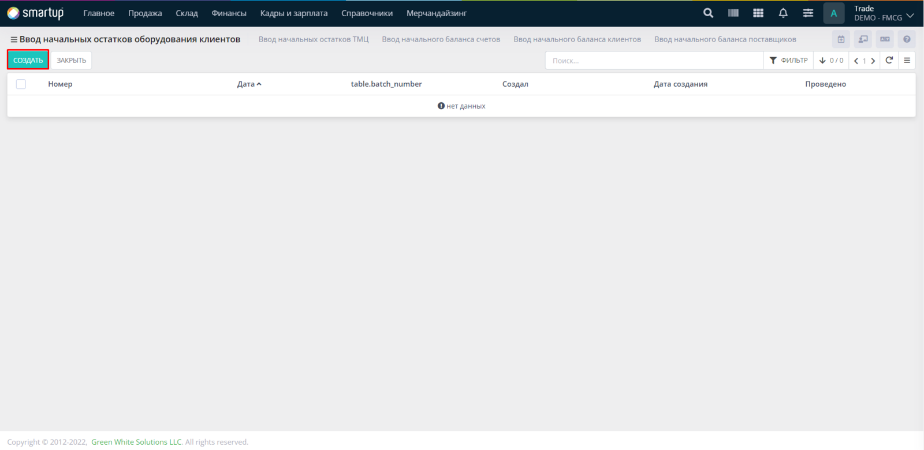Open the Главное menu
Image resolution: width=924 pixels, height=450 pixels.
99,13
